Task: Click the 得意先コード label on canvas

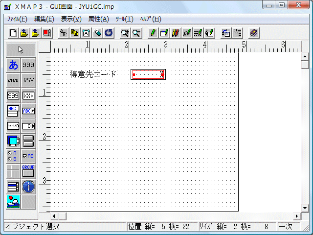Action: click(93, 74)
